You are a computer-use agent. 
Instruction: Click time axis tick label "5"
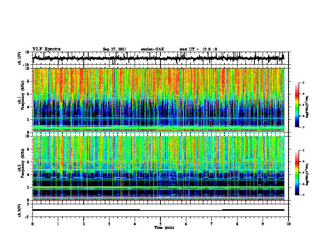[160, 224]
